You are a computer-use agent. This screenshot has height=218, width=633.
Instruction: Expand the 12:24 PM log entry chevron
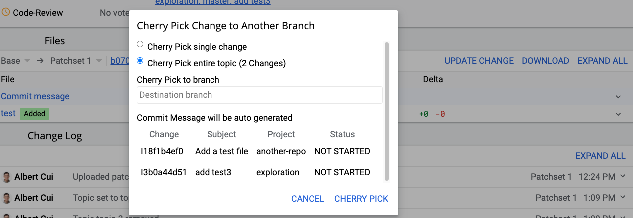622,176
